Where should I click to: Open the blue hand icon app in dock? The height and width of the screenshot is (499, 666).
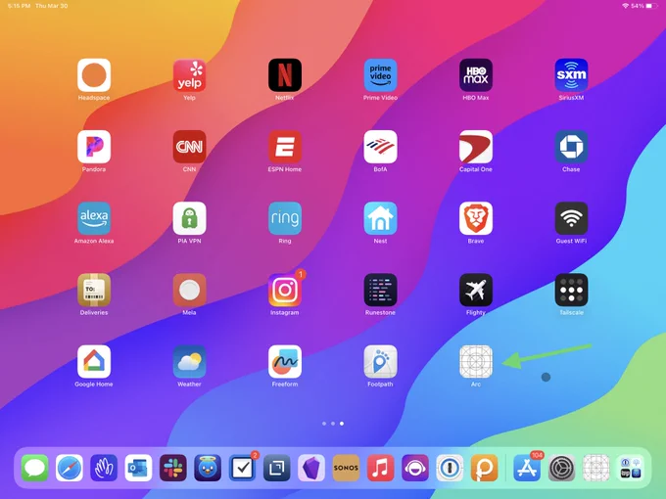point(104,468)
